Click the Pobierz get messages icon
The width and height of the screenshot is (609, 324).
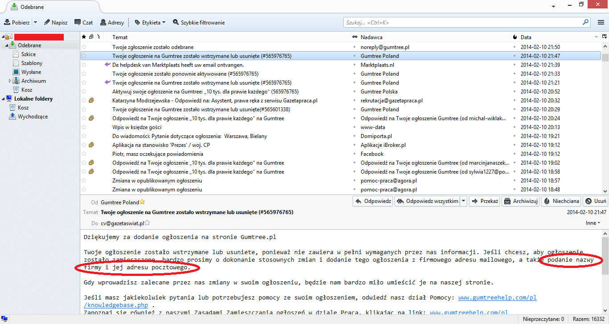pyautogui.click(x=8, y=22)
